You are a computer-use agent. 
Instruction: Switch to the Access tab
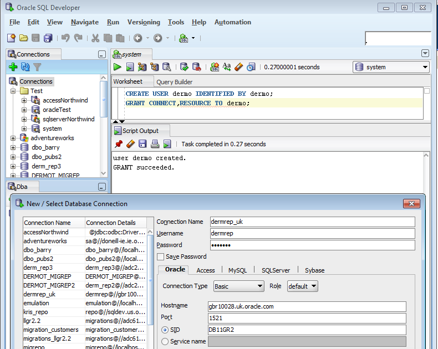pyautogui.click(x=206, y=270)
